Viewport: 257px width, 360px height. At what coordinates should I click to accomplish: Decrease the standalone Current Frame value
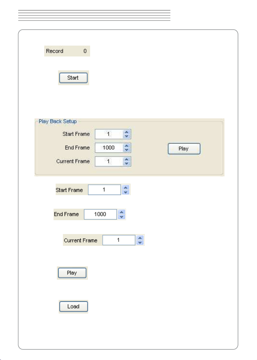coord(140,243)
